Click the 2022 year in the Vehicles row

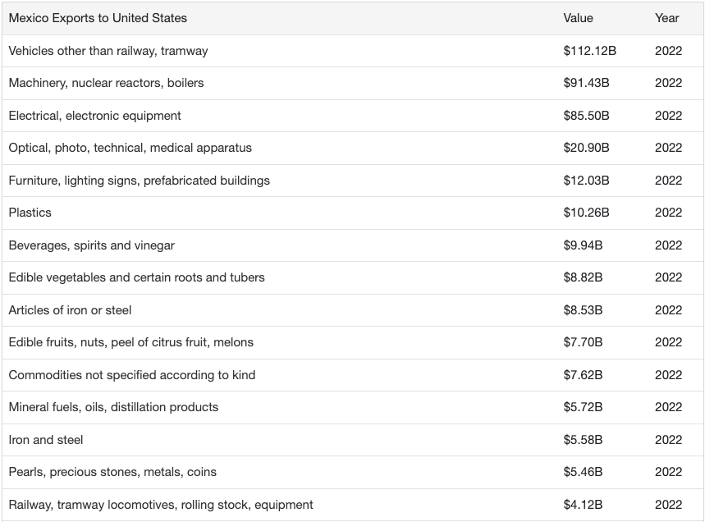coord(668,51)
